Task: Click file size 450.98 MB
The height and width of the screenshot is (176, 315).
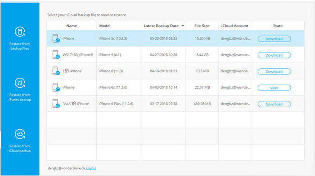Action: pos(202,104)
